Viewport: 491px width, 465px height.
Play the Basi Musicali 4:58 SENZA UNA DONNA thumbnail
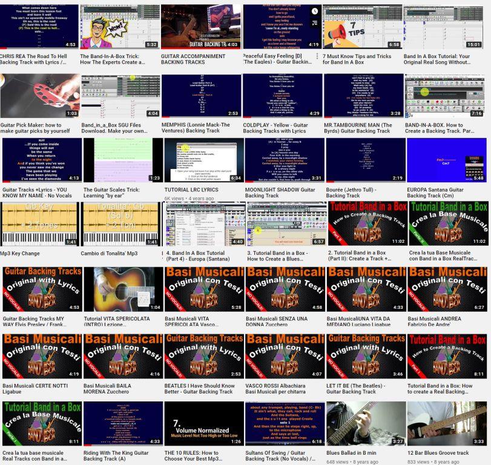(x=285, y=289)
